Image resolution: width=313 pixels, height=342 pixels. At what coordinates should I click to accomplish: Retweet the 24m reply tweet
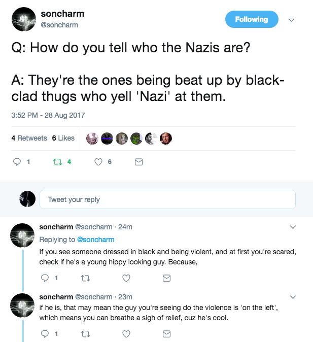(x=85, y=278)
